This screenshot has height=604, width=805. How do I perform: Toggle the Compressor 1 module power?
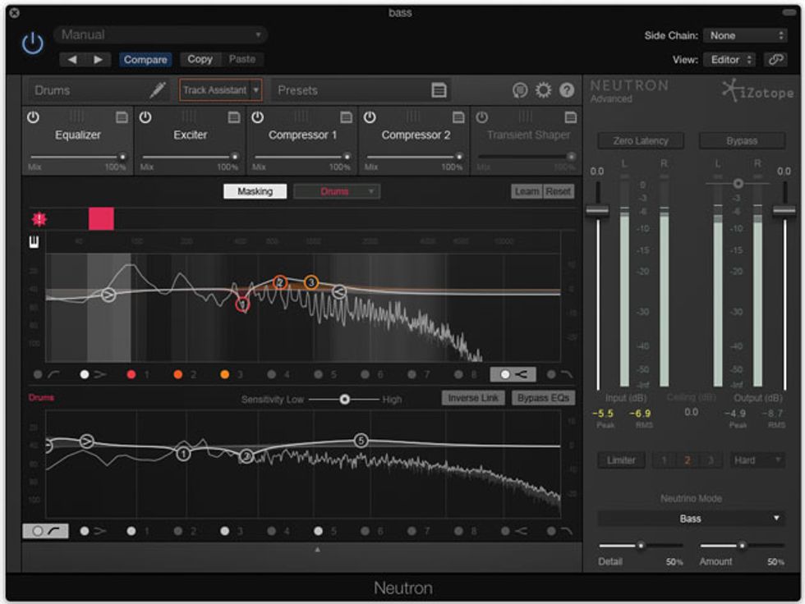[x=258, y=117]
